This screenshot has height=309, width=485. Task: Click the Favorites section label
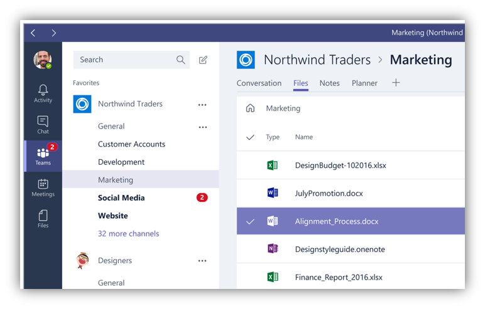(x=86, y=83)
